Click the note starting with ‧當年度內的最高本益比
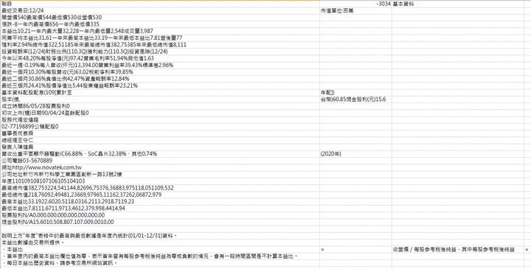 160,256
